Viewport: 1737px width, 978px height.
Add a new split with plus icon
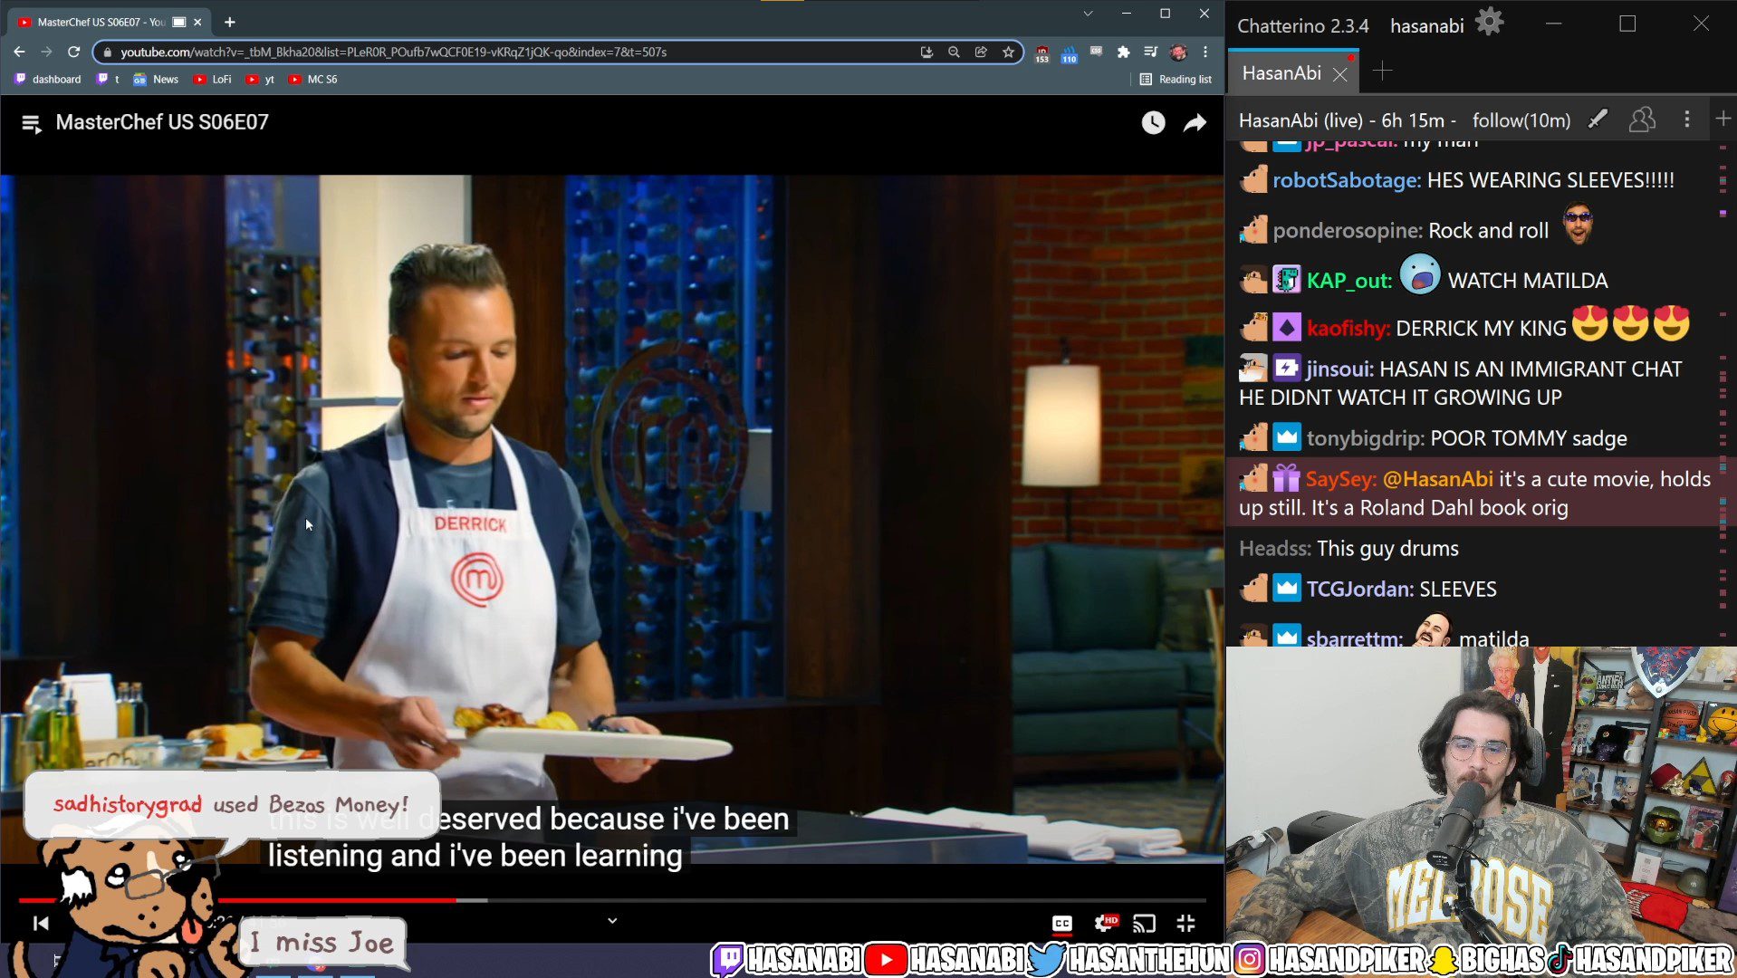pyautogui.click(x=1723, y=119)
